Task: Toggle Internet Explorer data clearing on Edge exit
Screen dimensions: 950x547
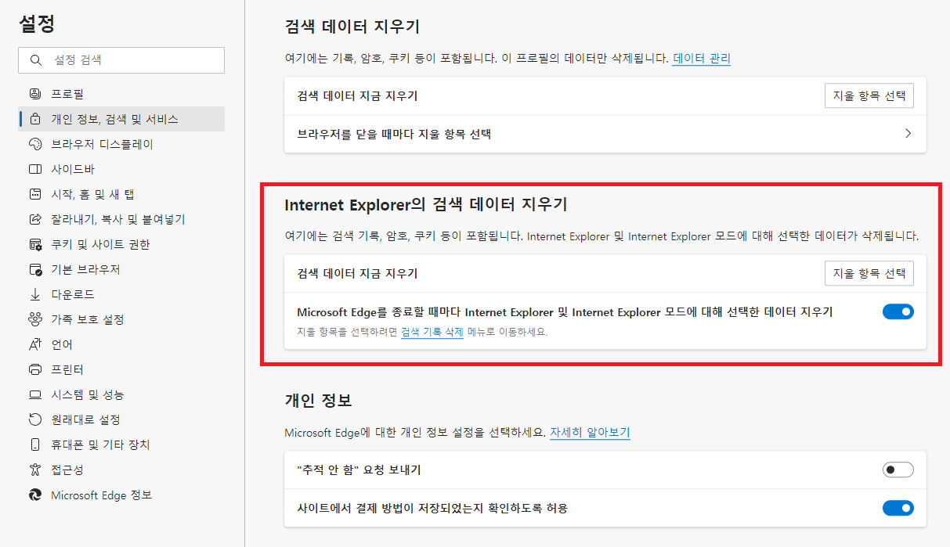Action: coord(898,312)
